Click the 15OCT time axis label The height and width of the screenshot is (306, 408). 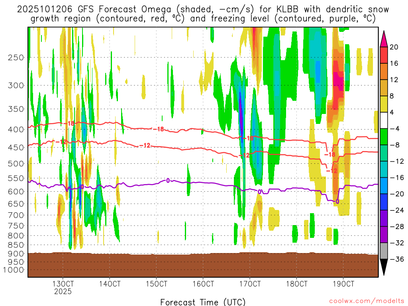(156, 284)
